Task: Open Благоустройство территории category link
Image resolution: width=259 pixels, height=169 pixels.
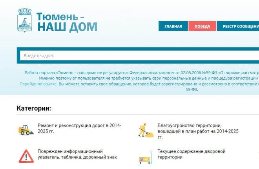Action: (x=198, y=131)
